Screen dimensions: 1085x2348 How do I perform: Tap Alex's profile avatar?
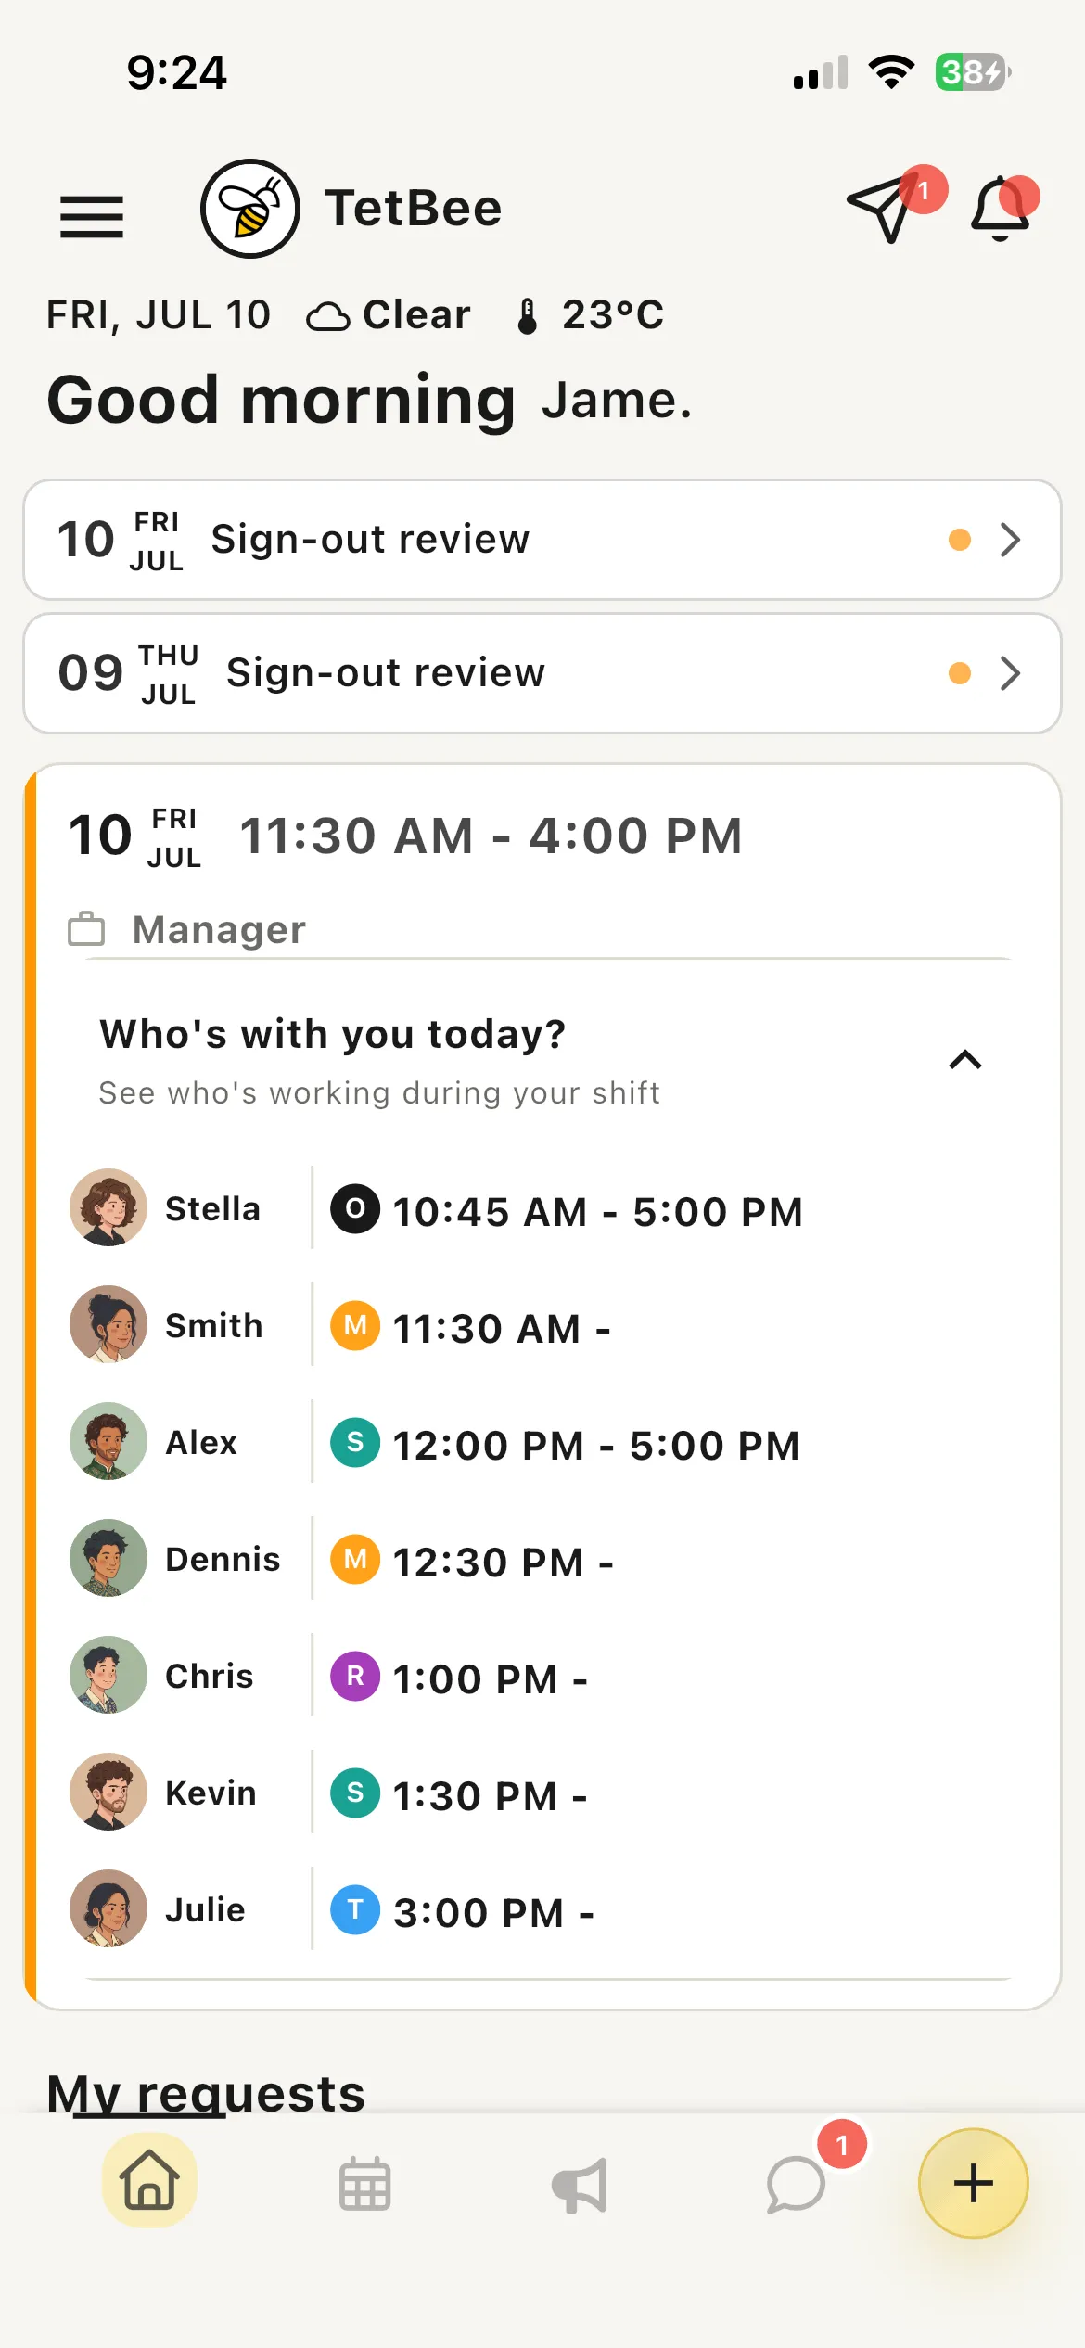coord(108,1441)
